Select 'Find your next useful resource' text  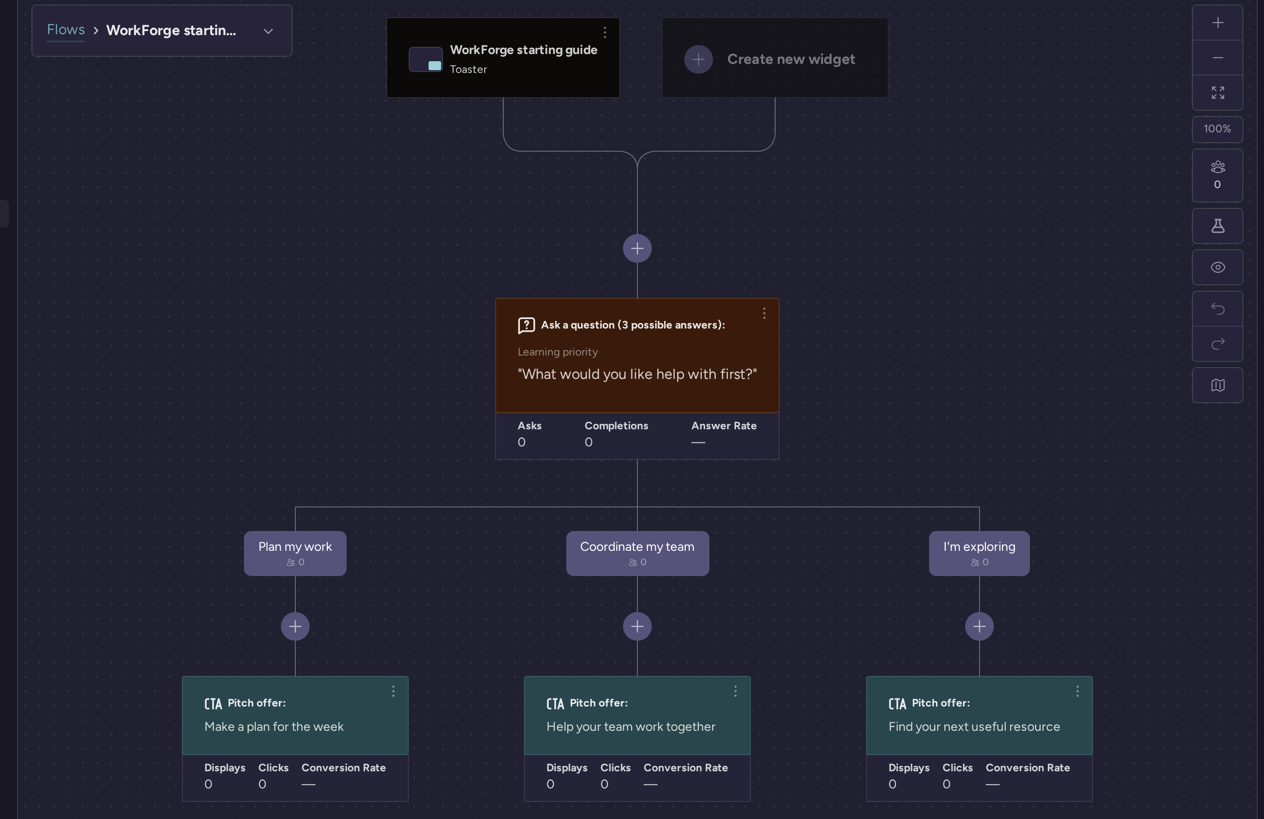(974, 727)
